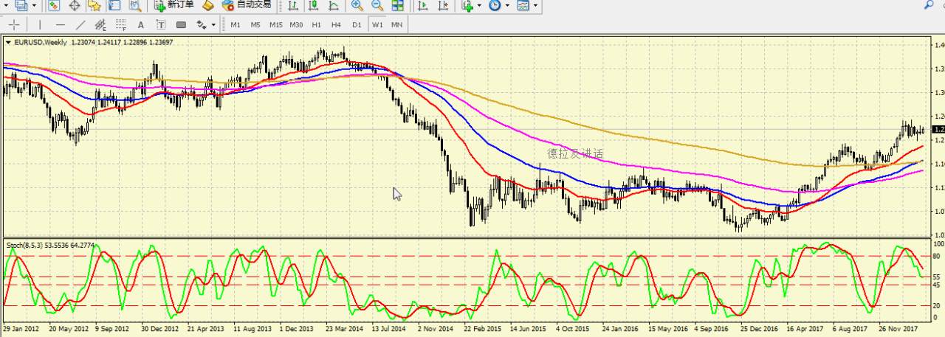Select the vertical line tool
945x337 pixels.
click(x=40, y=24)
